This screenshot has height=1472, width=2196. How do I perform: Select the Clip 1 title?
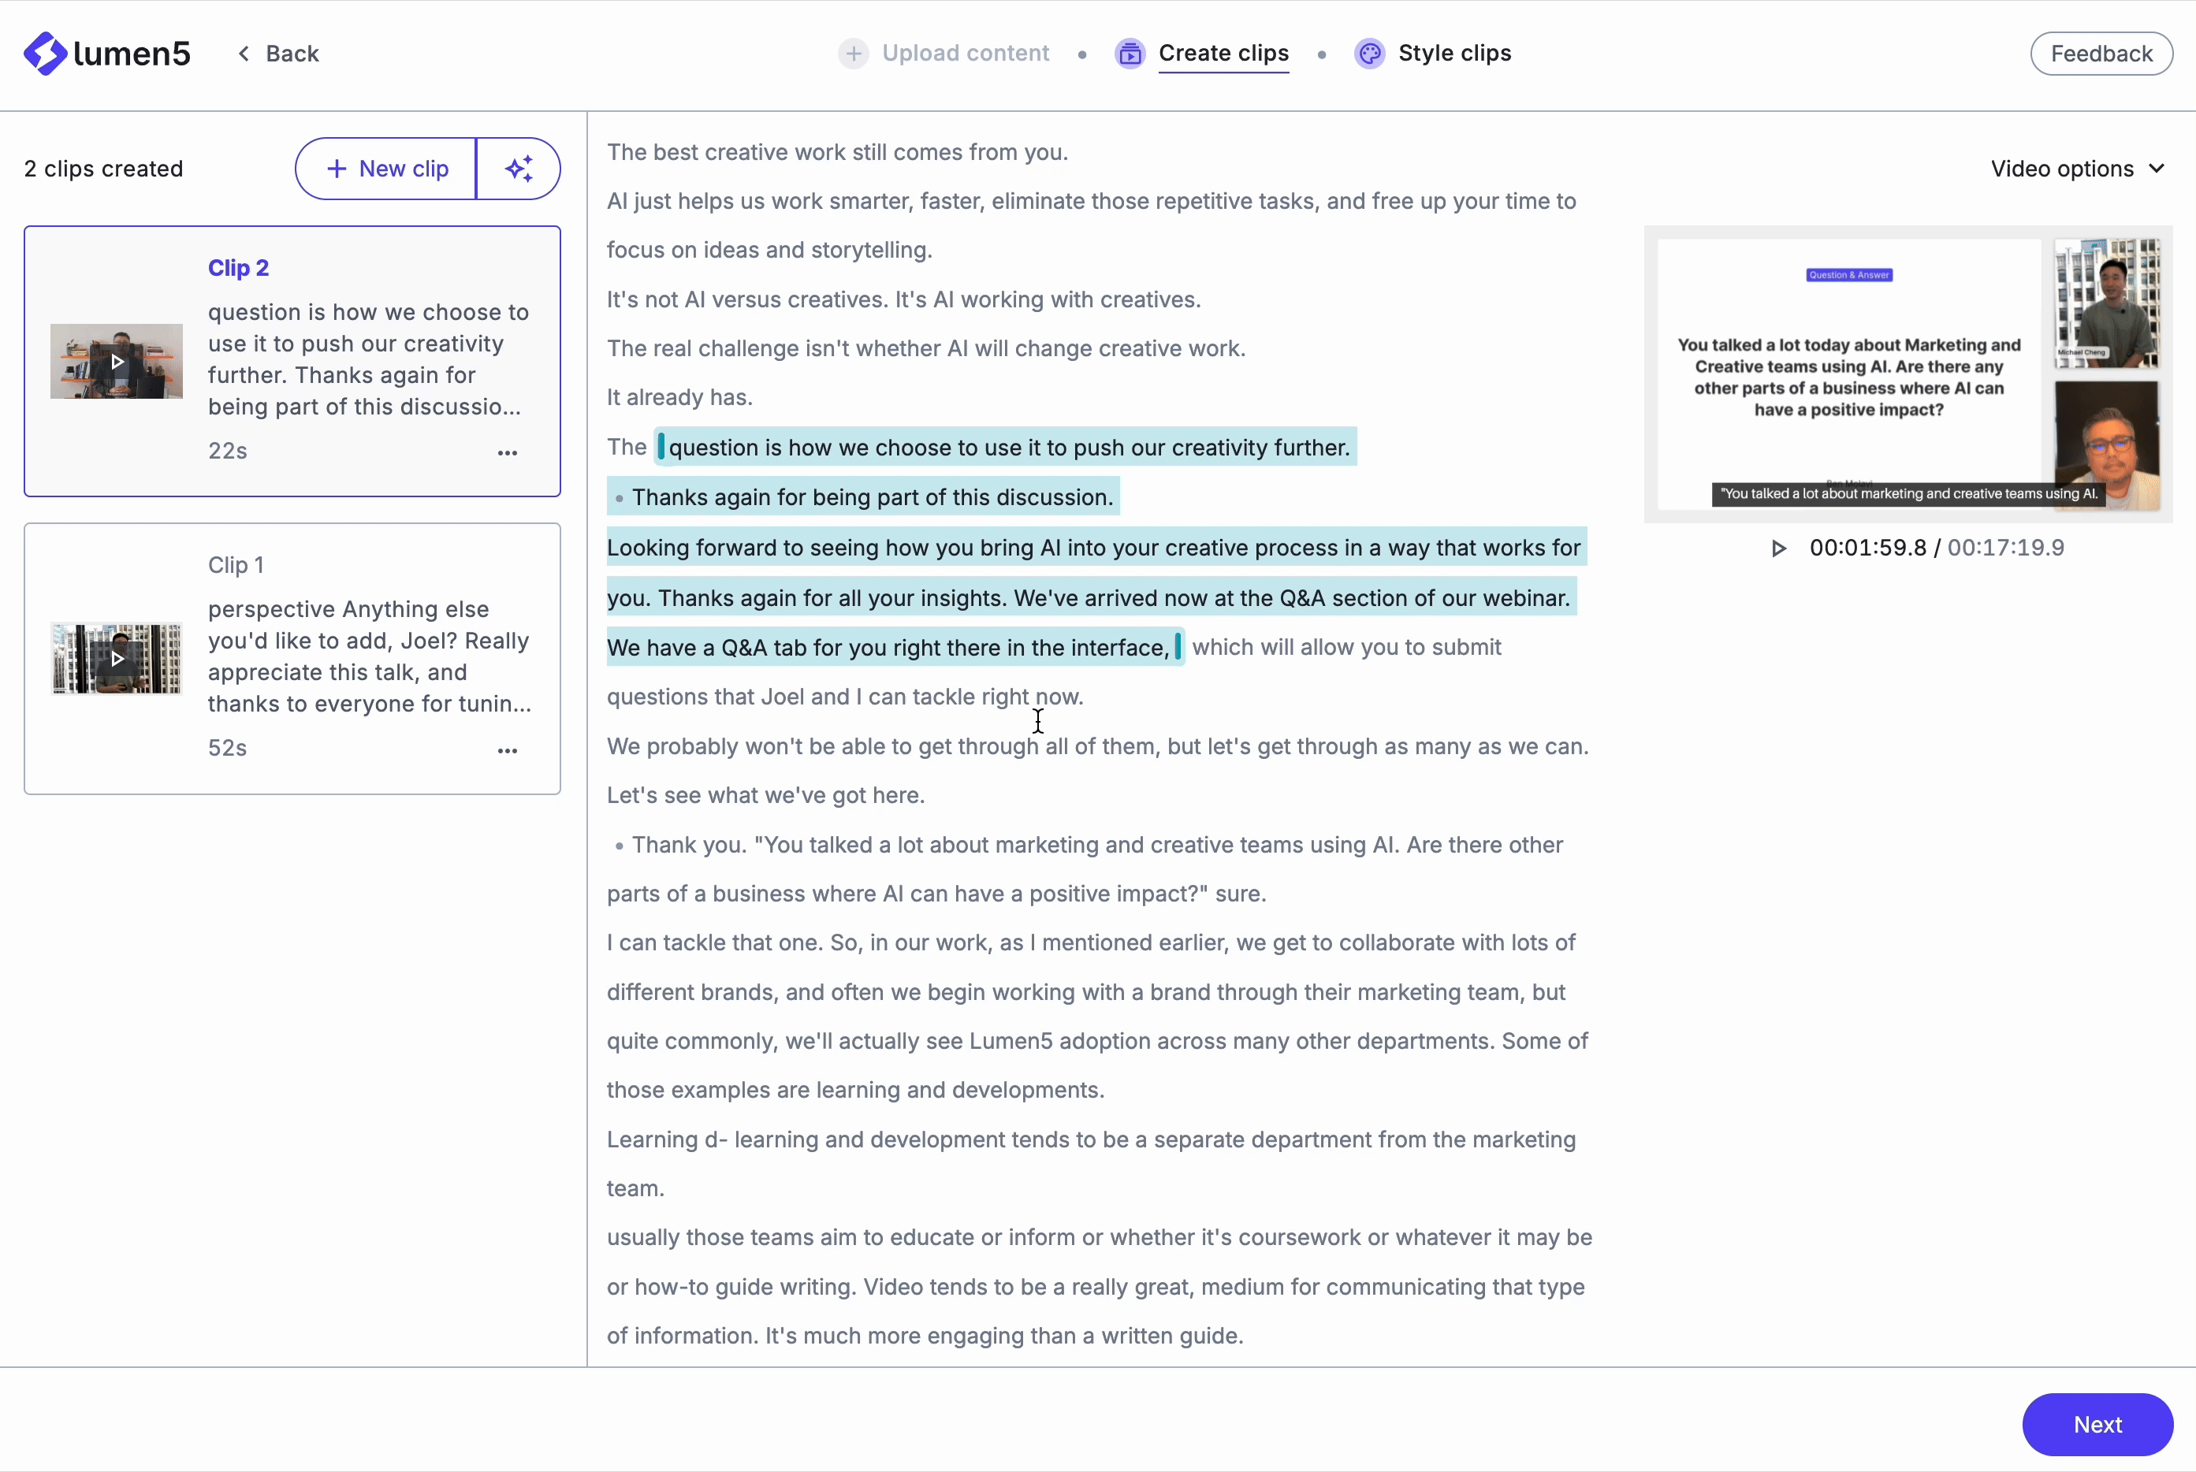pyautogui.click(x=236, y=565)
